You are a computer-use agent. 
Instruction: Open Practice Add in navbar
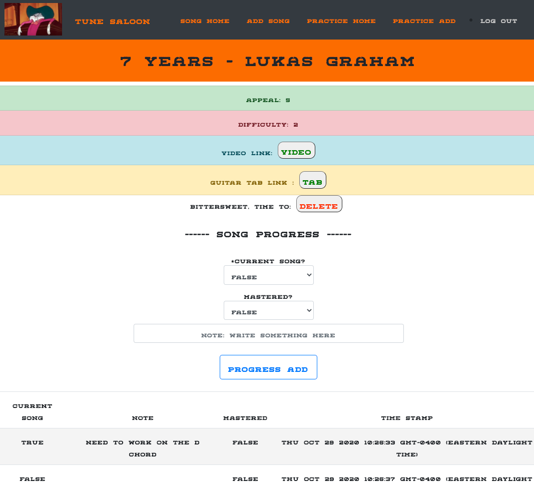[x=424, y=21]
